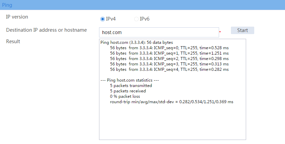Viewport: 285px width, 144px height.
Task: Click the Destination IP address or hostname label
Action: tap(47, 30)
